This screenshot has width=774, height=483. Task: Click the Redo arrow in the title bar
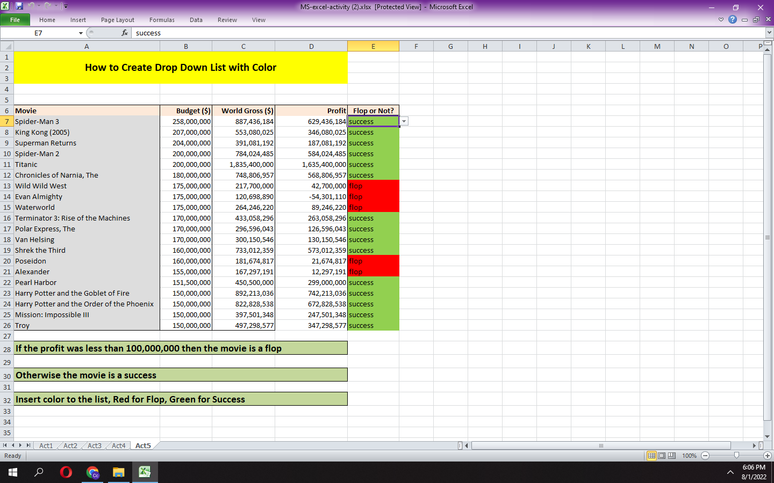point(48,6)
